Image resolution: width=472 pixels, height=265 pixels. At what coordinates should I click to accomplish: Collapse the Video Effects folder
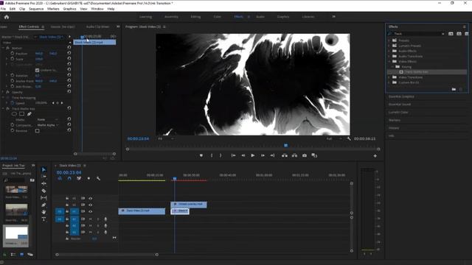389,61
